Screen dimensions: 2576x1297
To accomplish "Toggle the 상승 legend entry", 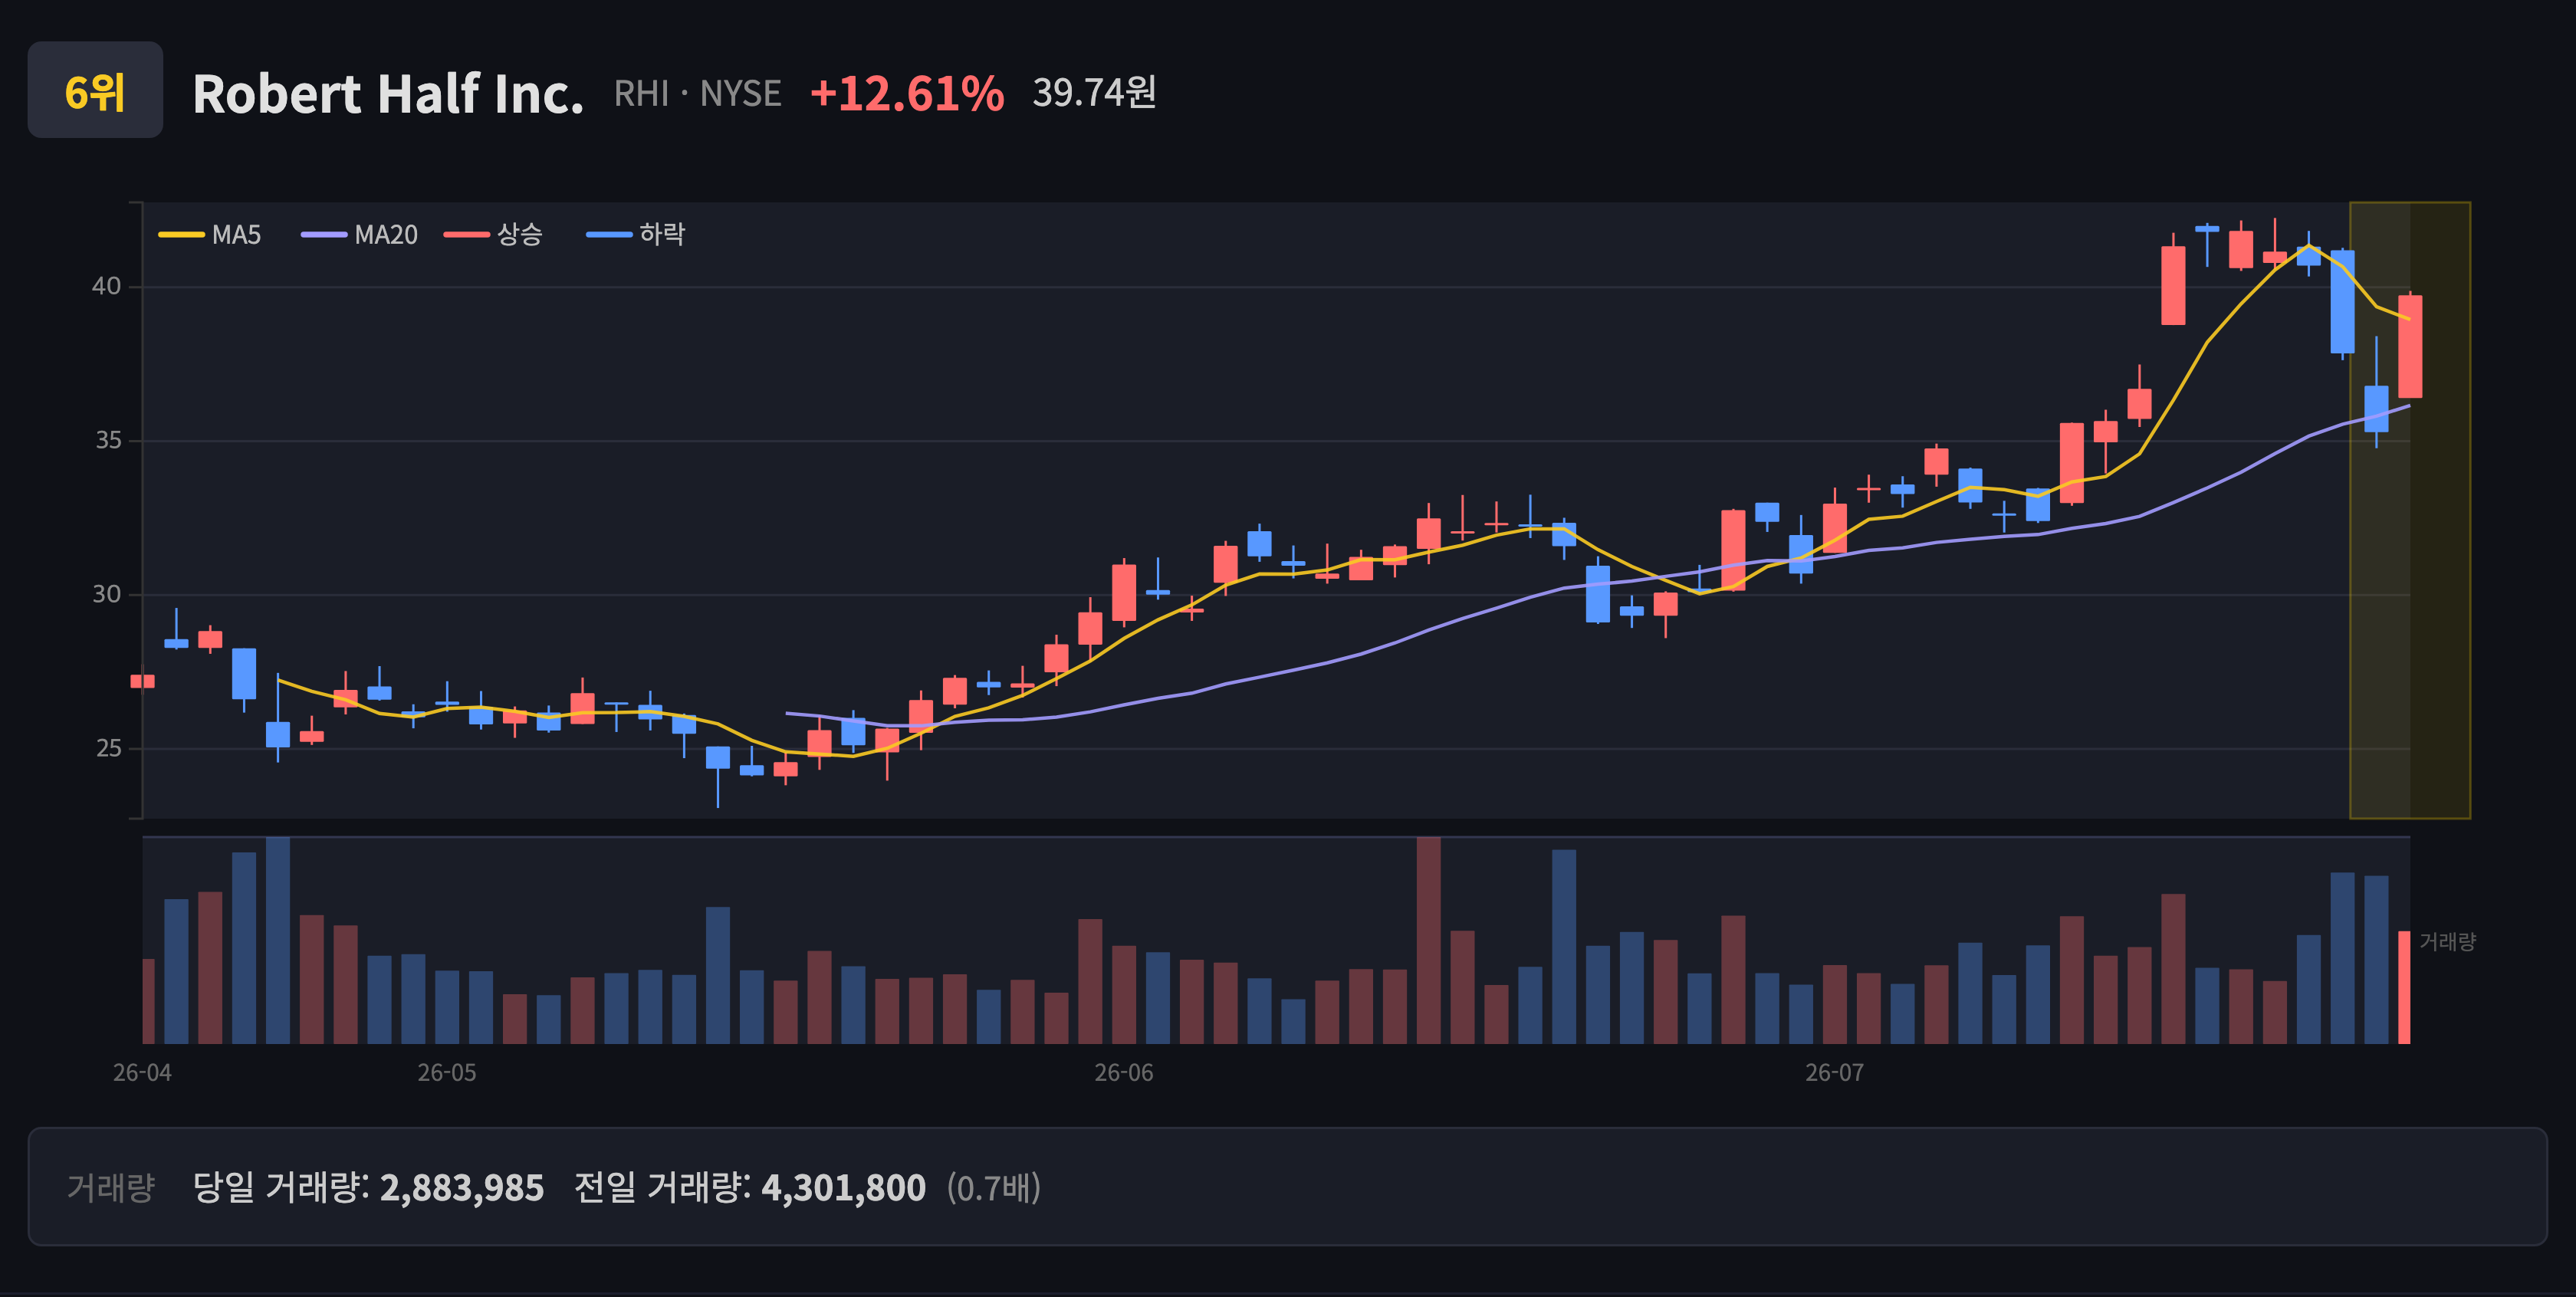I will (493, 235).
